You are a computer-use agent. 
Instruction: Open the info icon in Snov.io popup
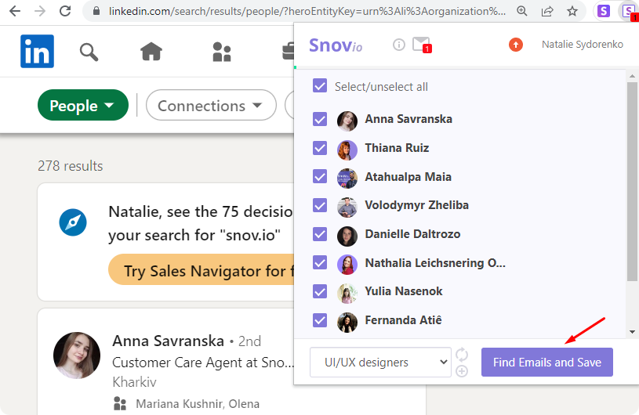point(399,45)
